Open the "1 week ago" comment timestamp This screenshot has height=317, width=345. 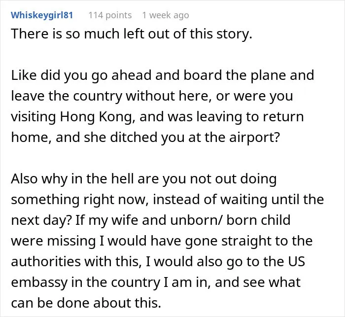point(166,15)
